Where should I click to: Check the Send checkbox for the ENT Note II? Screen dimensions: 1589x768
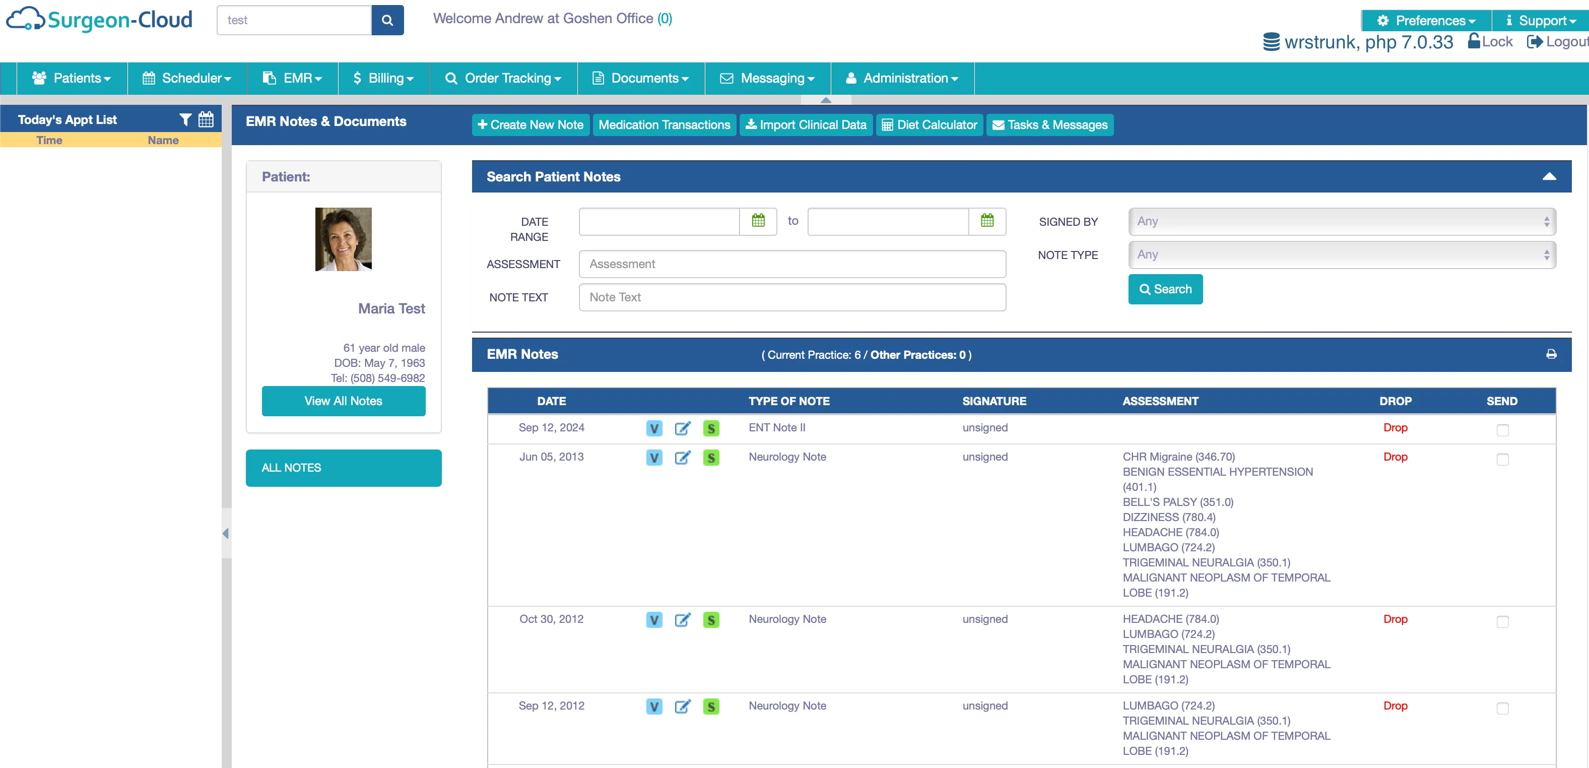pos(1503,430)
